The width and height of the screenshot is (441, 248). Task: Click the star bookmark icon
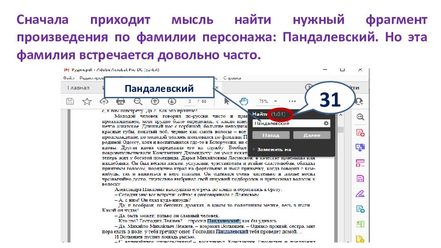(x=87, y=101)
